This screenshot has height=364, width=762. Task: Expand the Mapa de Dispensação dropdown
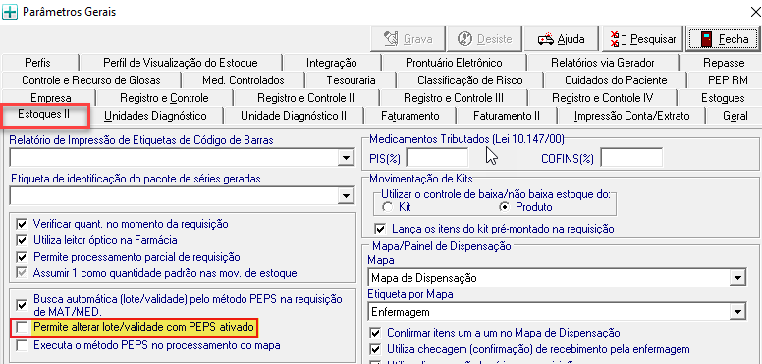tap(738, 278)
